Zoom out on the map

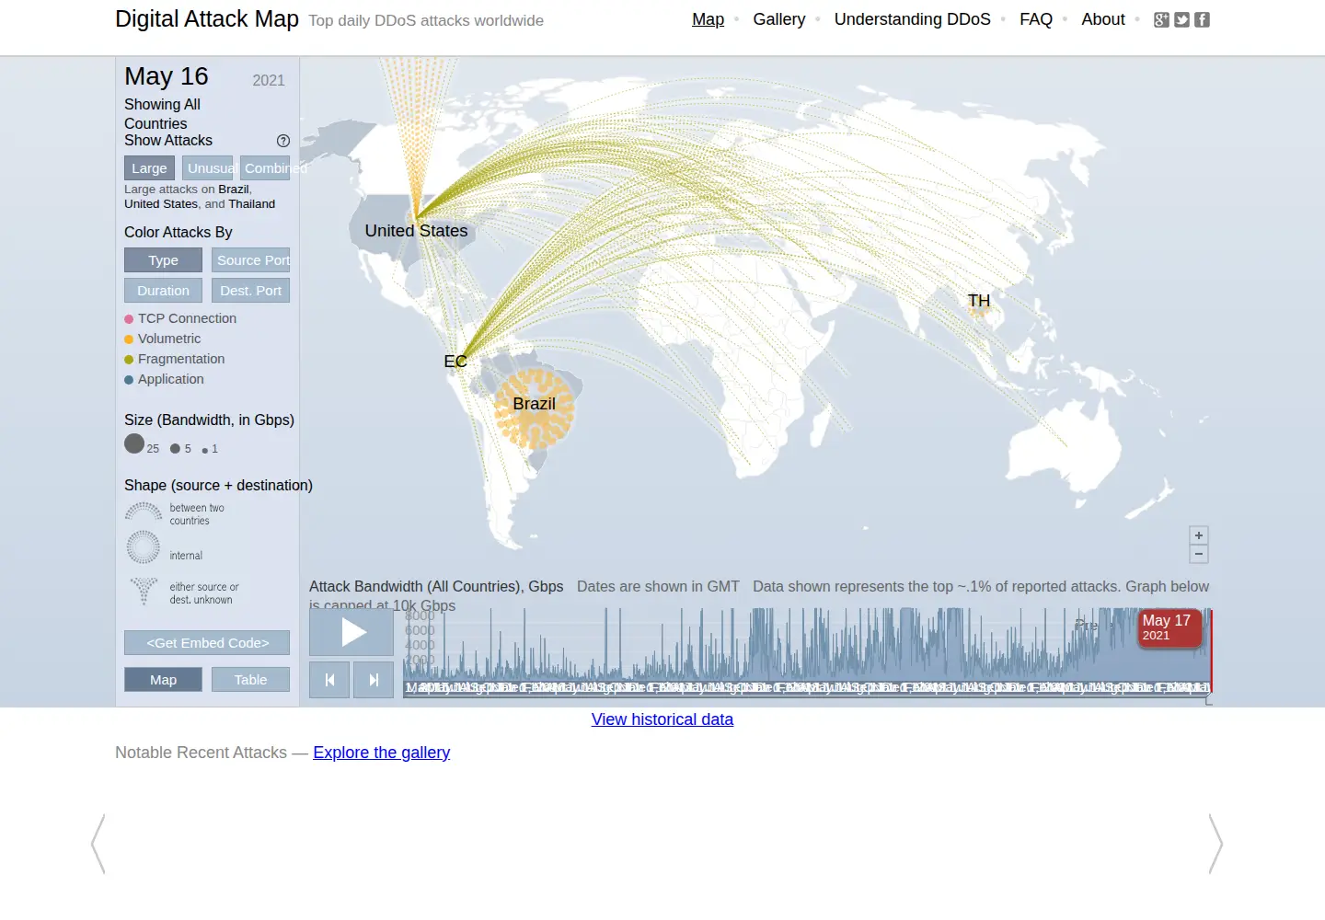point(1199,554)
